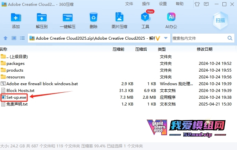
Task: Open the skin (shirt) icon in title bar
Action: pyautogui.click(x=197, y=4)
